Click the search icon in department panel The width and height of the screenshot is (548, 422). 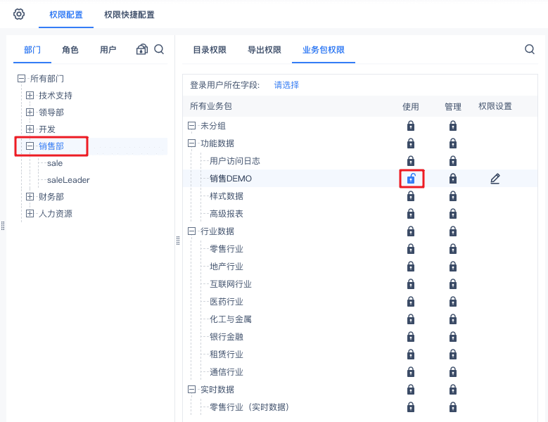point(159,49)
